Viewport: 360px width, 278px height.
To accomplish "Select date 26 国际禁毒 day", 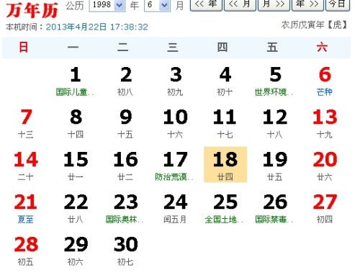I will pyautogui.click(x=275, y=208).
